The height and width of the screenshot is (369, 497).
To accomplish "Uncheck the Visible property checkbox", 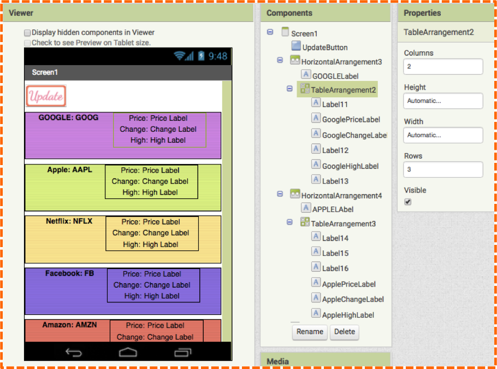I will tap(408, 202).
